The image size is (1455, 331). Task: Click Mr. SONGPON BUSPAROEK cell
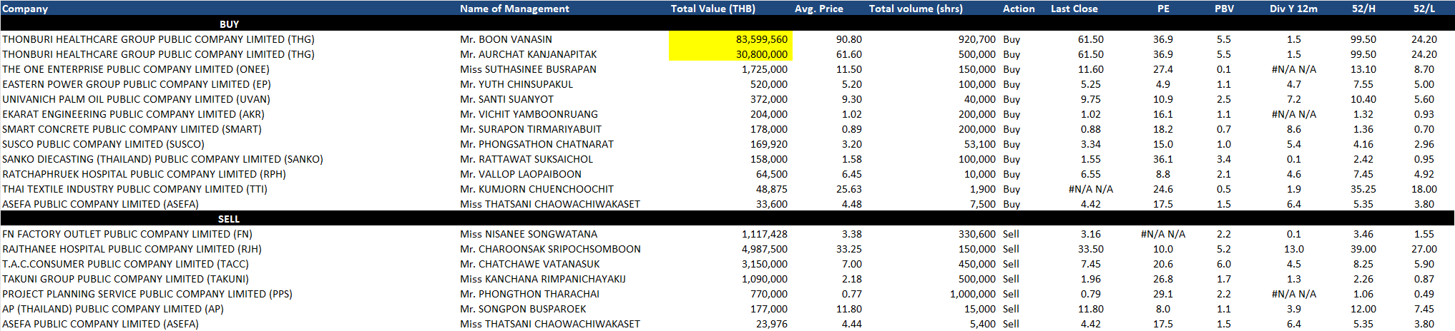523,309
